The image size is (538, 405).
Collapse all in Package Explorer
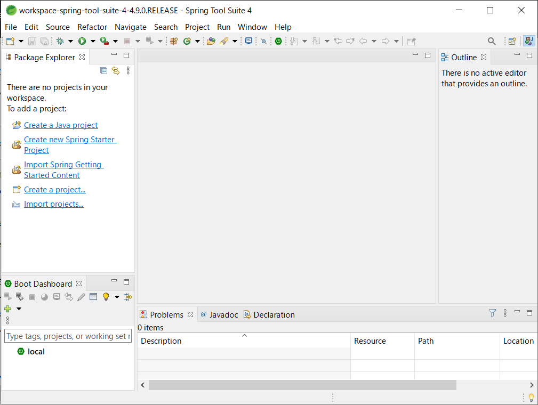(x=103, y=70)
